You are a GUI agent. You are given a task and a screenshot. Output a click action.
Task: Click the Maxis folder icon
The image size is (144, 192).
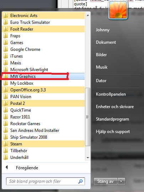click(5, 63)
